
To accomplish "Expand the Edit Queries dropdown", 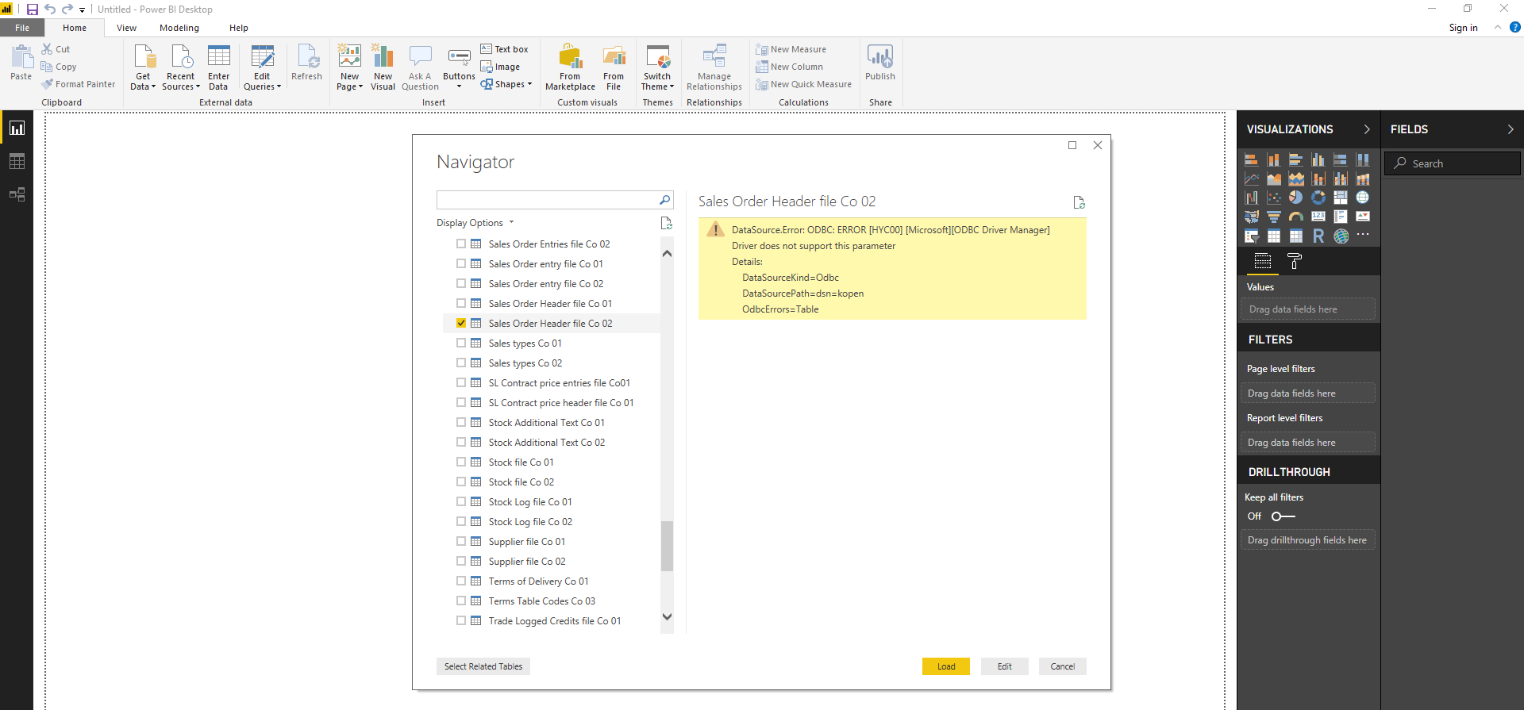I will [x=262, y=68].
